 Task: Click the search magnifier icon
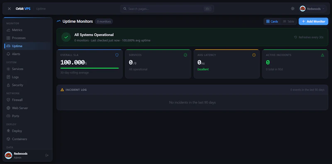point(125,9)
